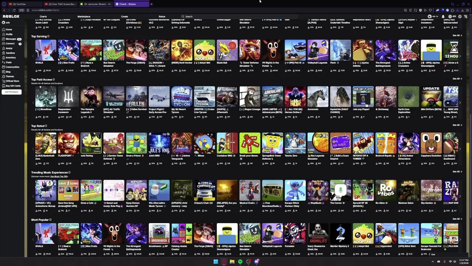Open the Marketplace nav item

point(84,17)
